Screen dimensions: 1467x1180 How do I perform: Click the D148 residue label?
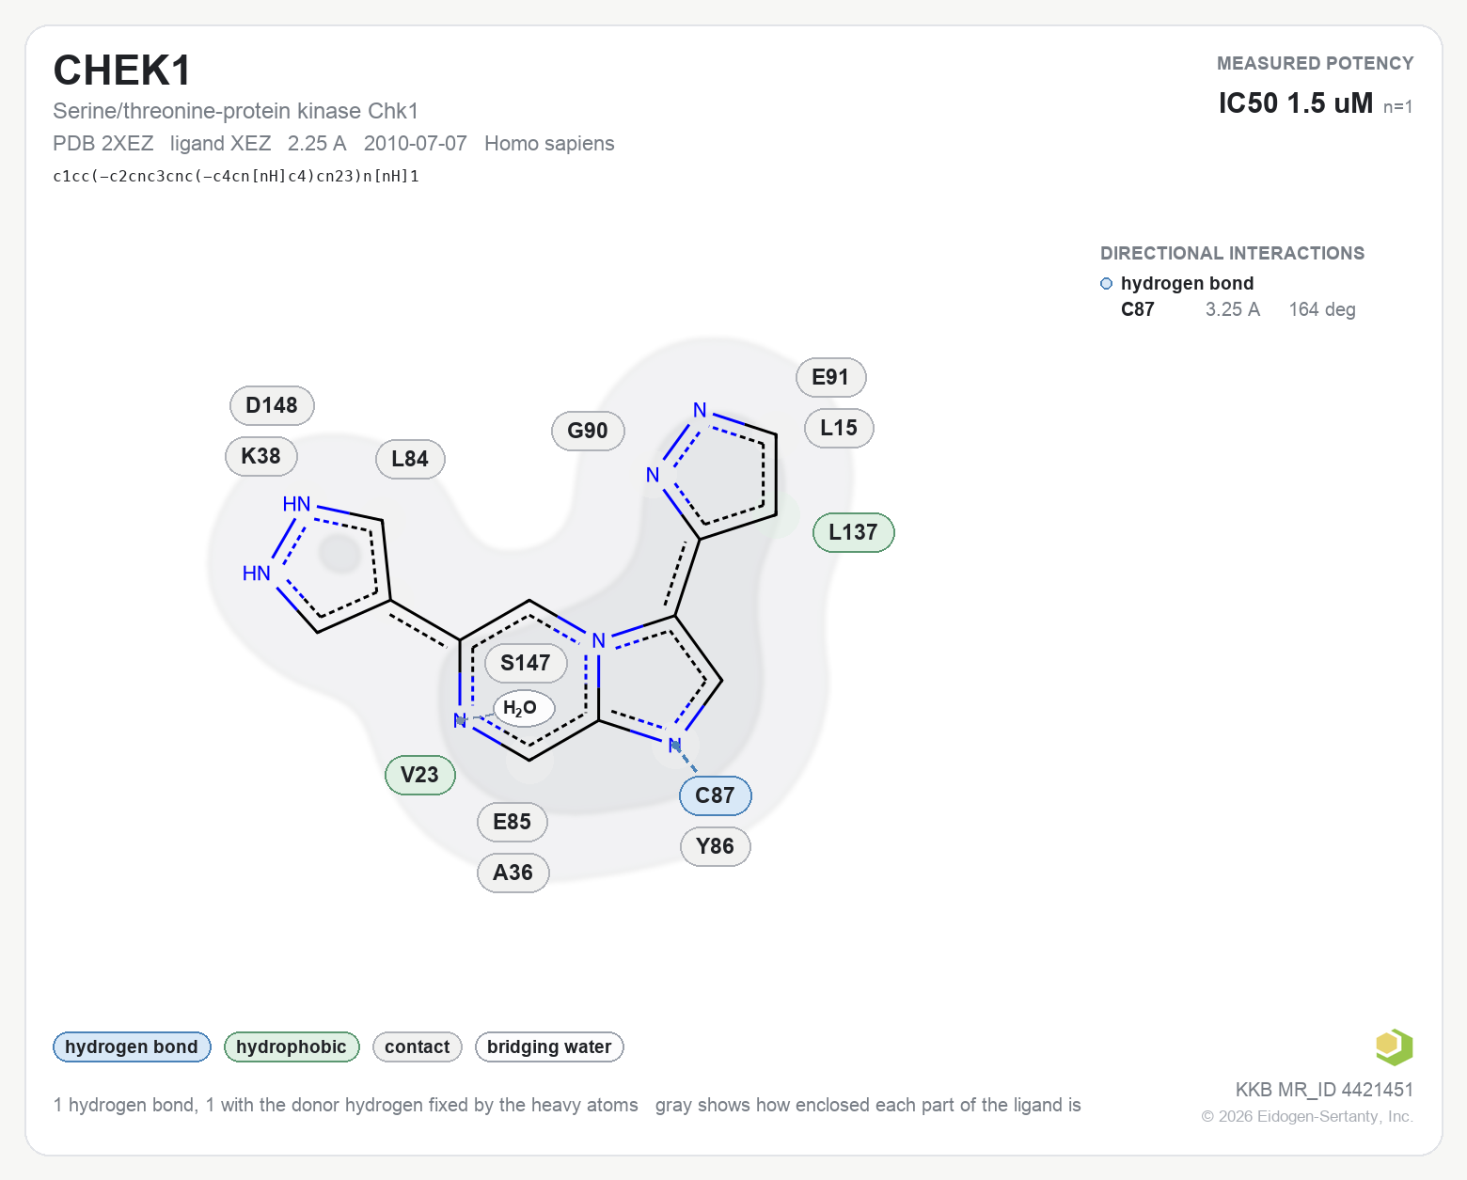tap(272, 405)
